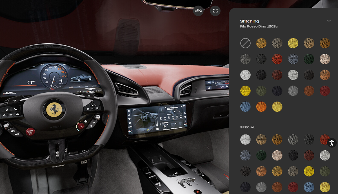The height and width of the screenshot is (194, 338).
Task: Collapse the Stitching section with the chevron
Action: point(329,21)
